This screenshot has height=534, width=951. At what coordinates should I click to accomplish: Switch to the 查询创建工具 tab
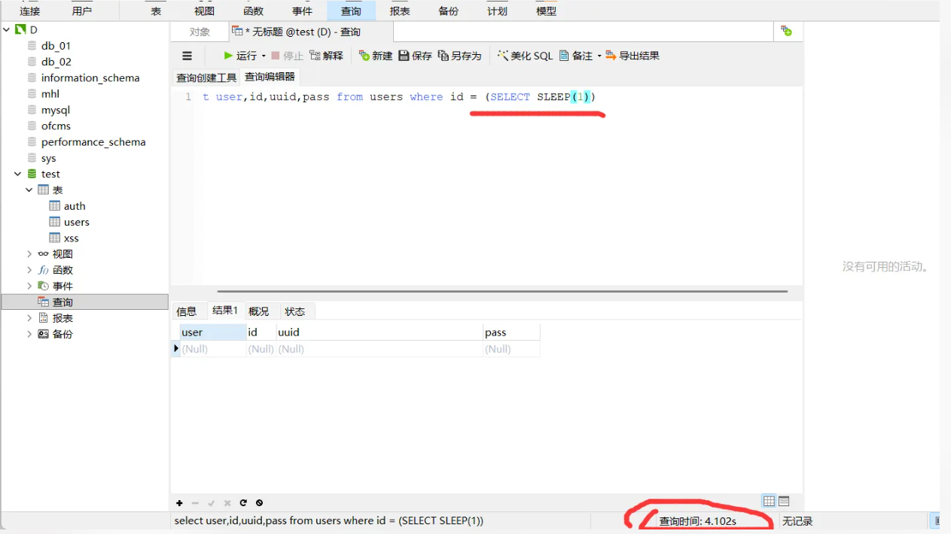point(206,77)
